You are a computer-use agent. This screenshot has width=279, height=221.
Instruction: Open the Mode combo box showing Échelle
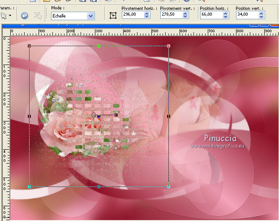click(73, 16)
